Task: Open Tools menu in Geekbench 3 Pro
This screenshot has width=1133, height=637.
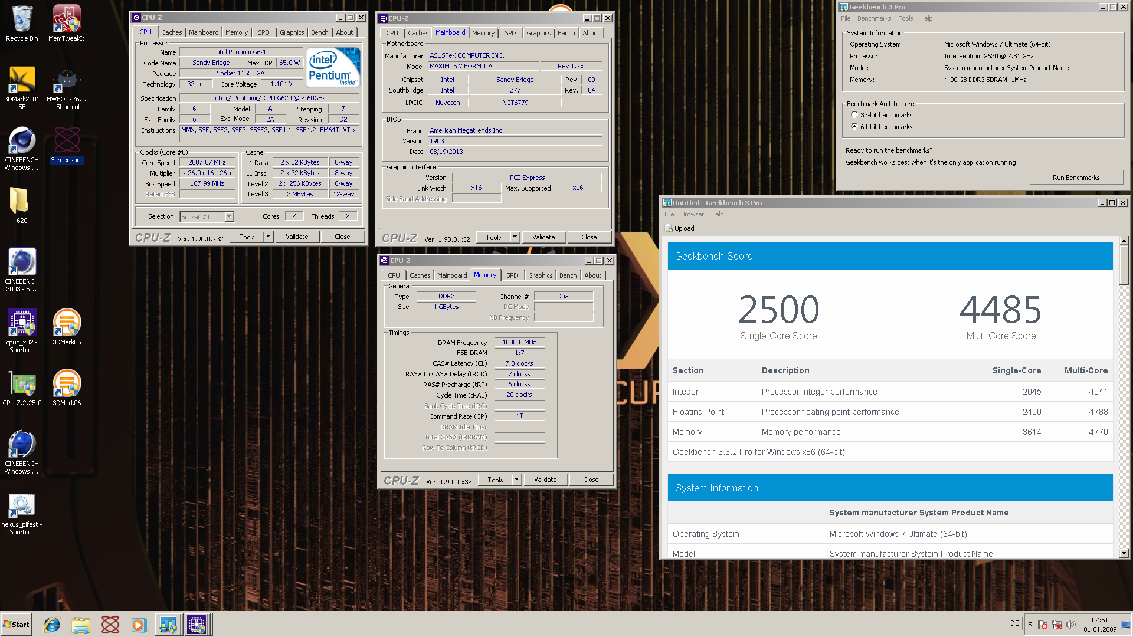Action: point(906,19)
